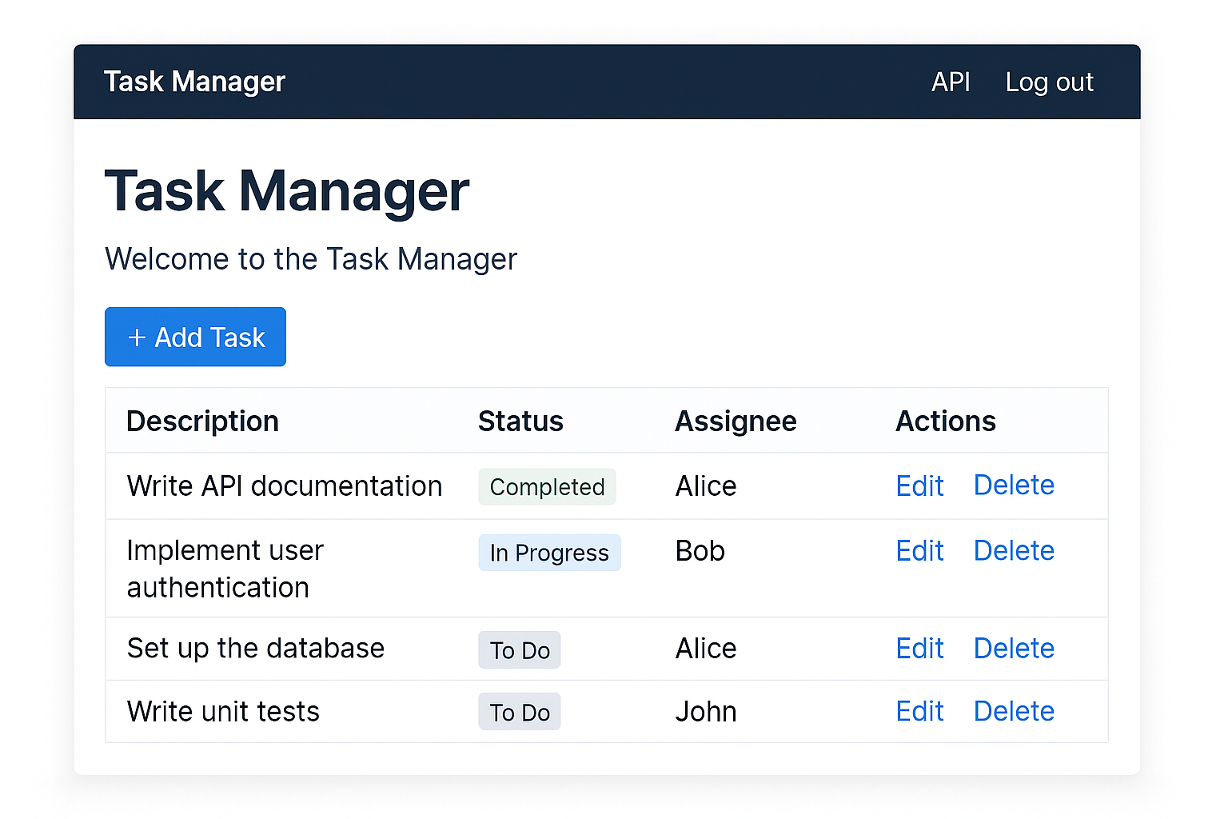Click assignee John in the last row

pos(706,712)
